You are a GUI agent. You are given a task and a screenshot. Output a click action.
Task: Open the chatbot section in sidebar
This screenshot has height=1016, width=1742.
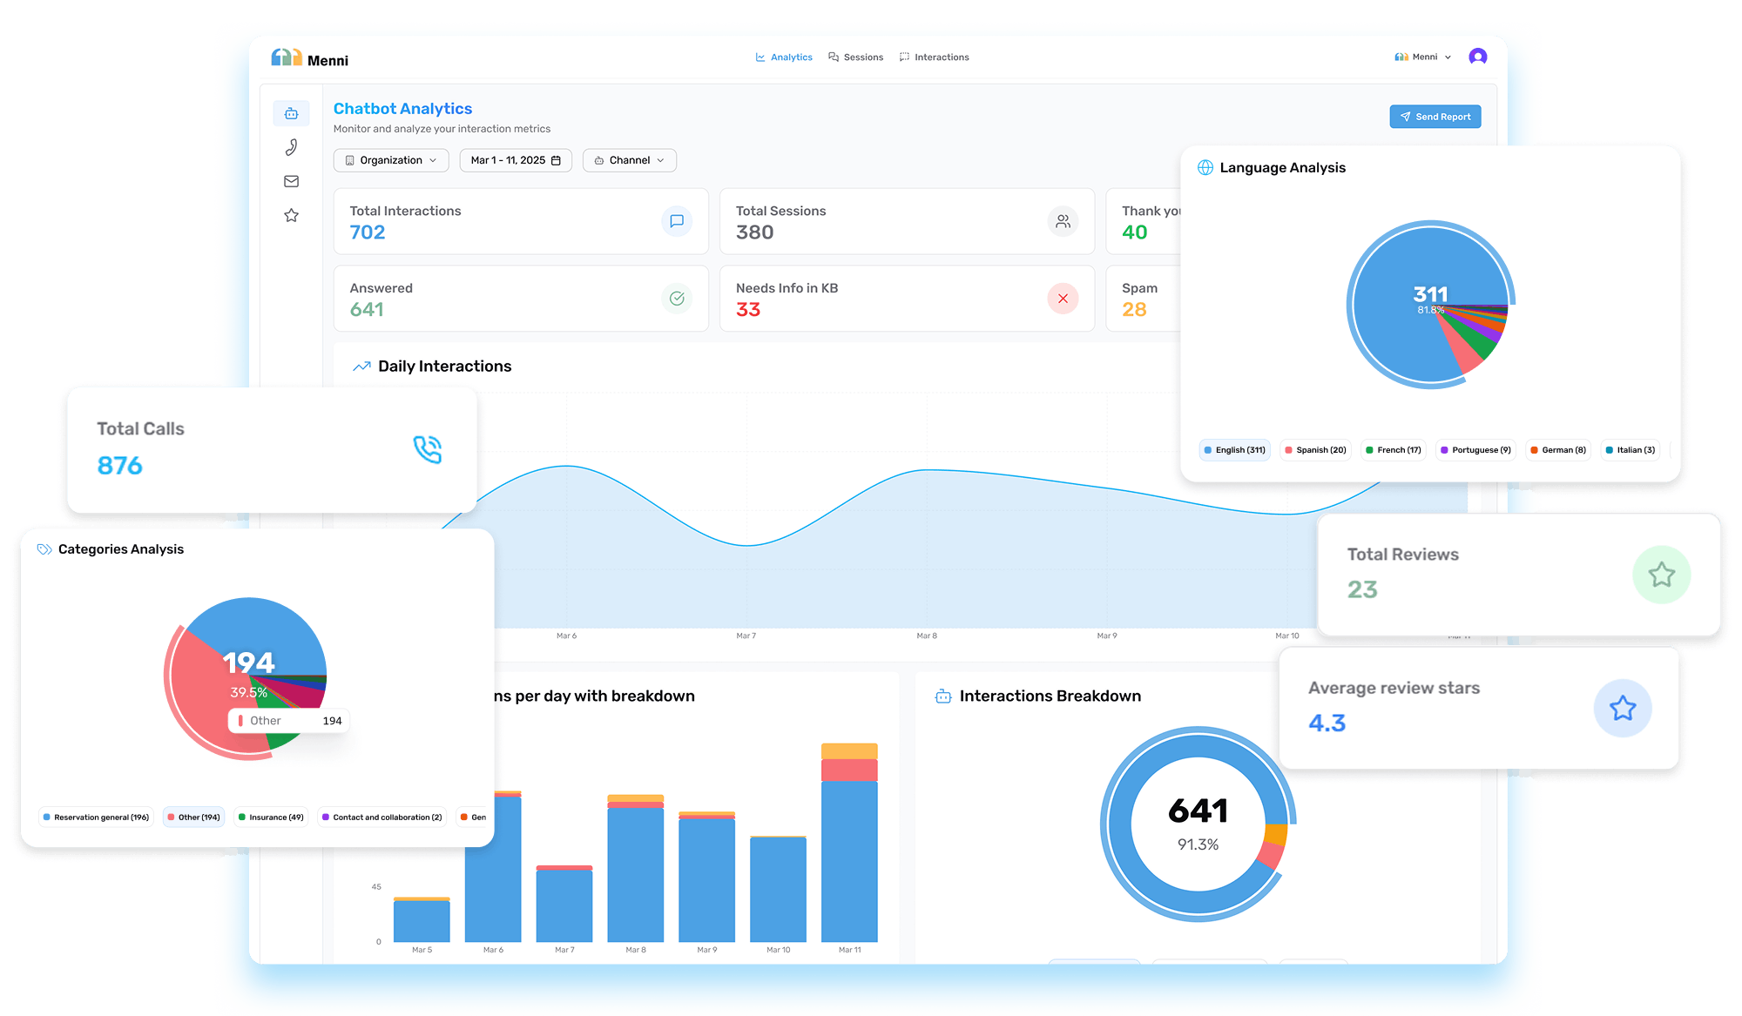click(291, 113)
